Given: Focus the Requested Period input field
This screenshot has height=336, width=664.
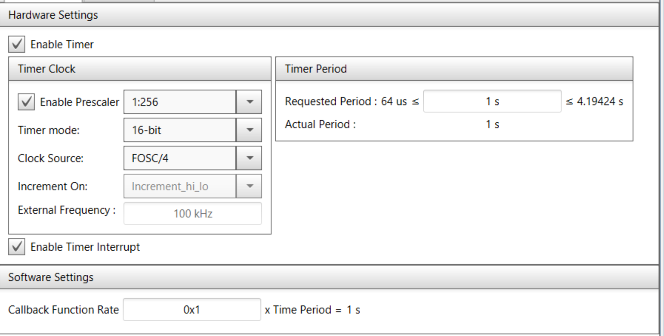Looking at the screenshot, I should [492, 101].
